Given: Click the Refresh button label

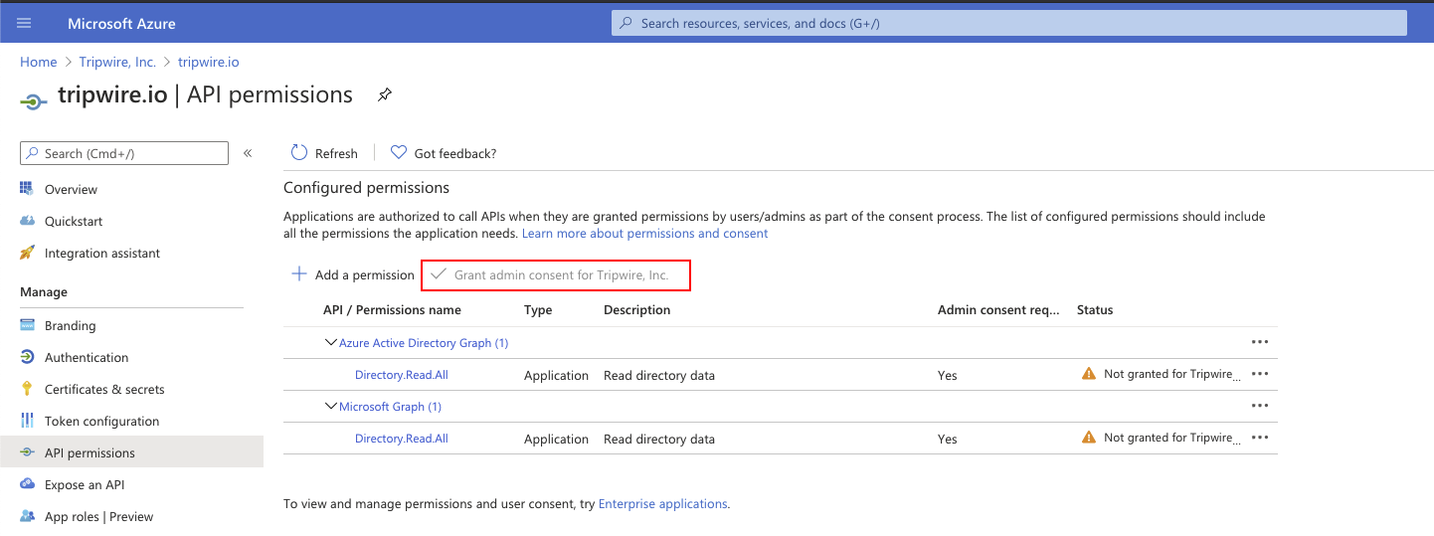Looking at the screenshot, I should coord(336,153).
